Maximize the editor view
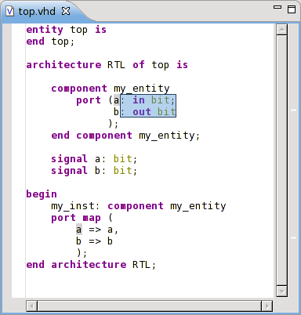This screenshot has width=301, height=315. [x=292, y=9]
